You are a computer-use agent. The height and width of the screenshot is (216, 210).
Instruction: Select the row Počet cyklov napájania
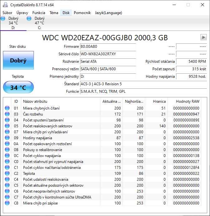(102, 156)
